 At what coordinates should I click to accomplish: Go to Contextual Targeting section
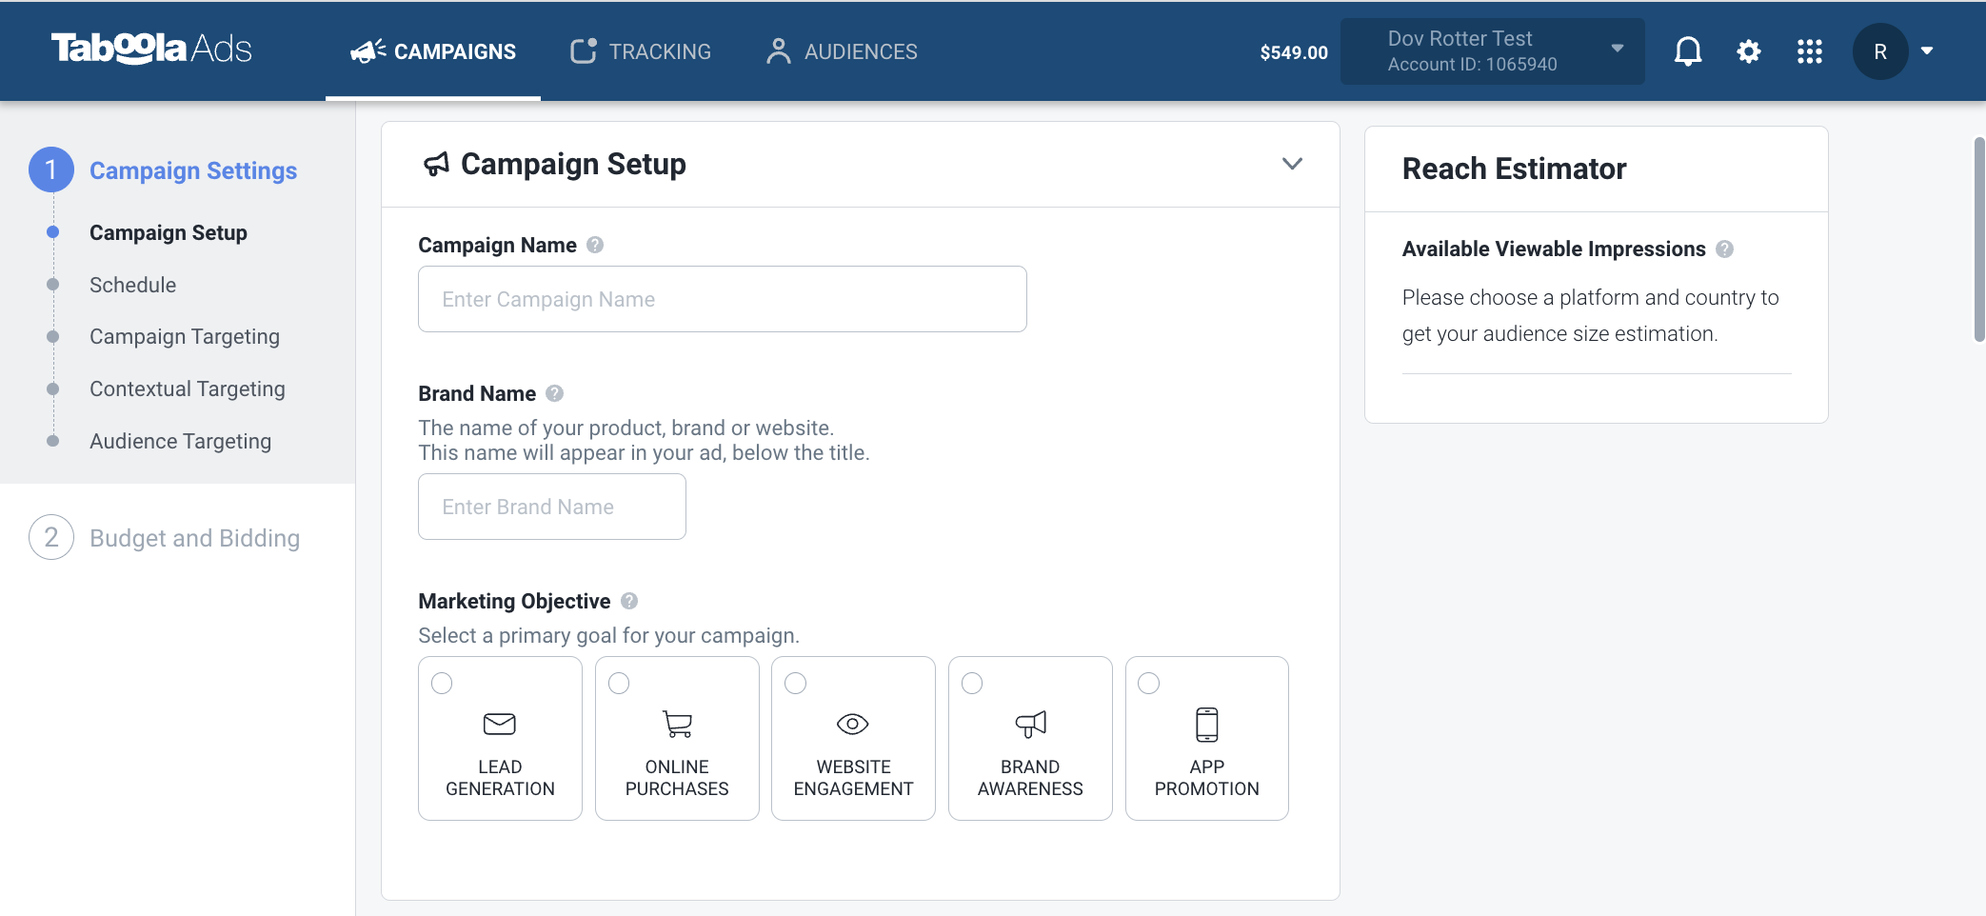(188, 388)
